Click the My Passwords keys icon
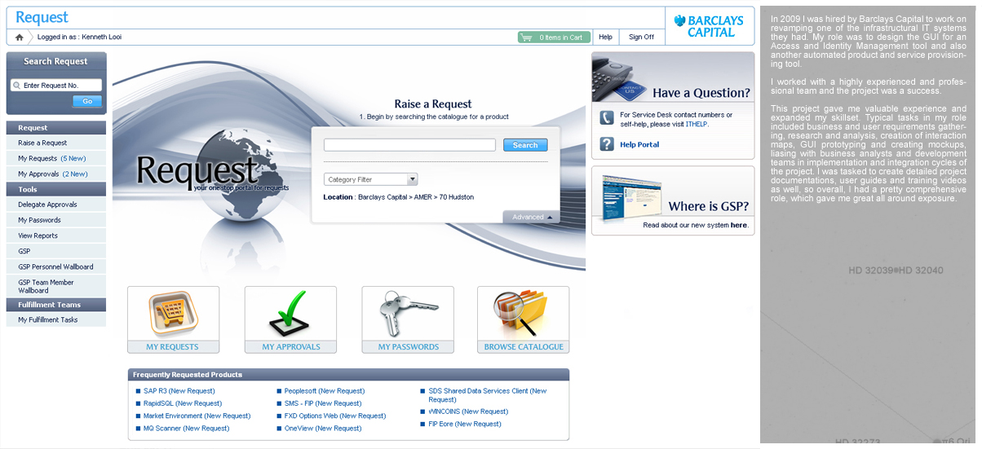The width and height of the screenshot is (982, 449). click(407, 313)
